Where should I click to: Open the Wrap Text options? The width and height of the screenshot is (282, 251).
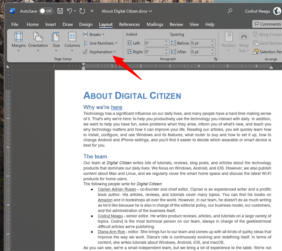[x=244, y=43]
